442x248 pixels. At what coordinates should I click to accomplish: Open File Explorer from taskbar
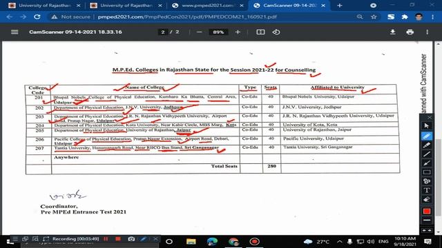[191, 242]
